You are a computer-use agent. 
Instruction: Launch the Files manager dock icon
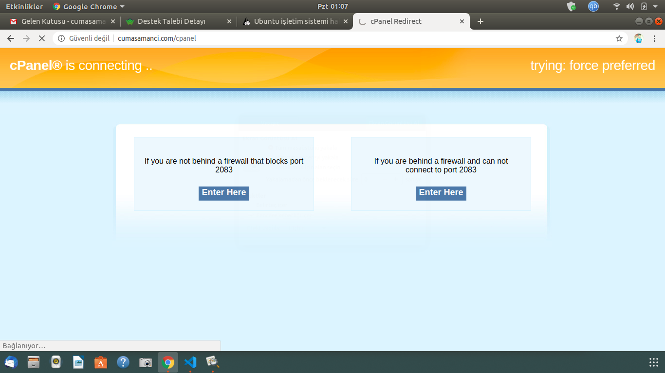click(x=34, y=362)
